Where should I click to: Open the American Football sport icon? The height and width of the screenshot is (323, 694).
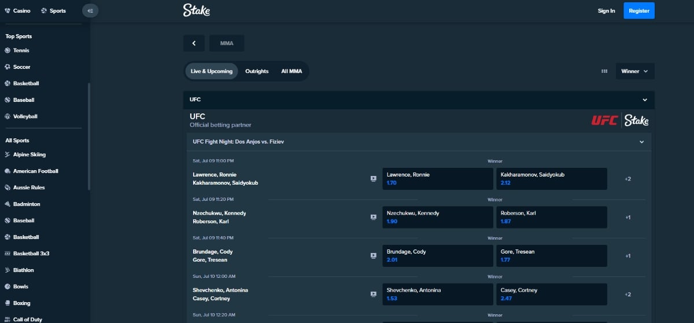point(8,171)
